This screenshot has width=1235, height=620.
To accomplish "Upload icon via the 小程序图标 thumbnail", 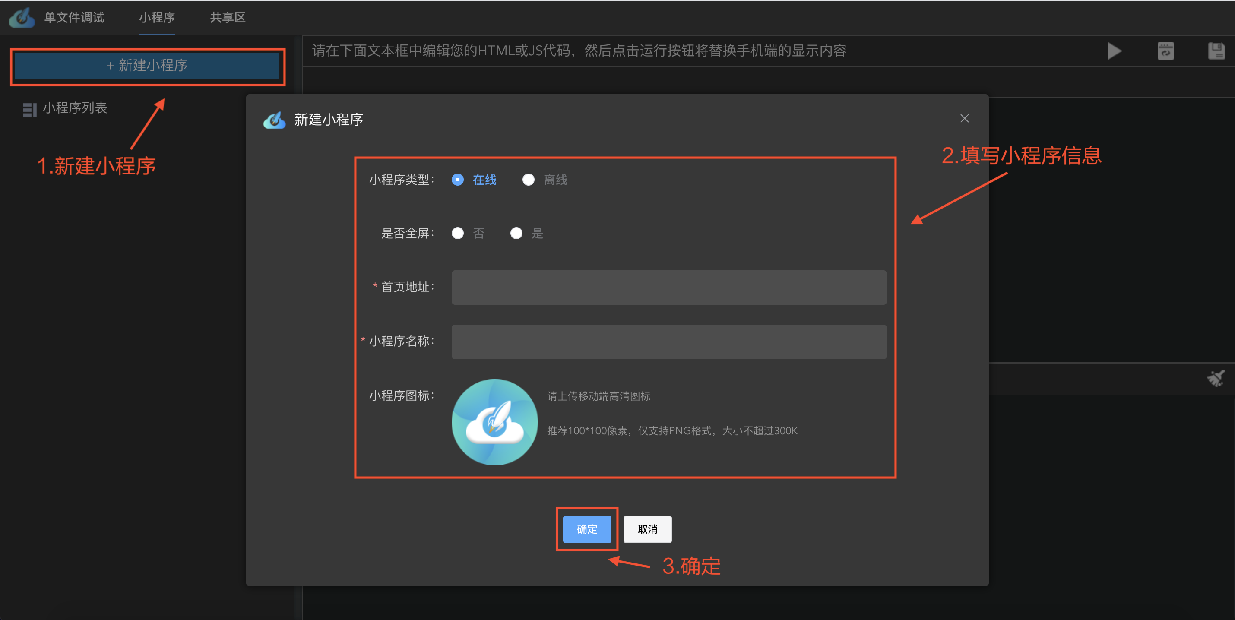I will (495, 422).
